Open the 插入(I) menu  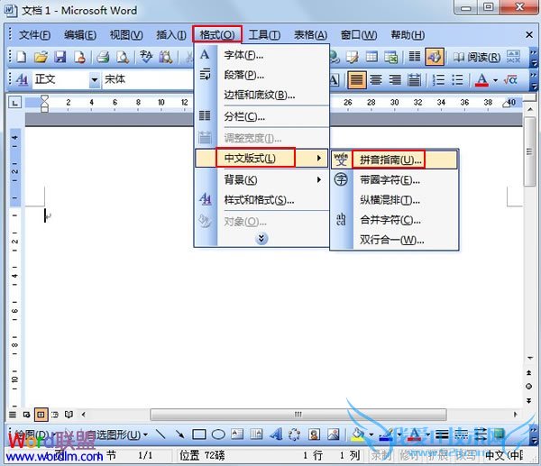[x=171, y=35]
